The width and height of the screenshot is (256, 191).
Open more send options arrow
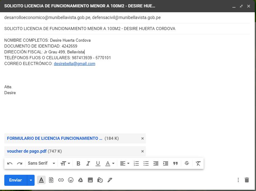[31, 180]
